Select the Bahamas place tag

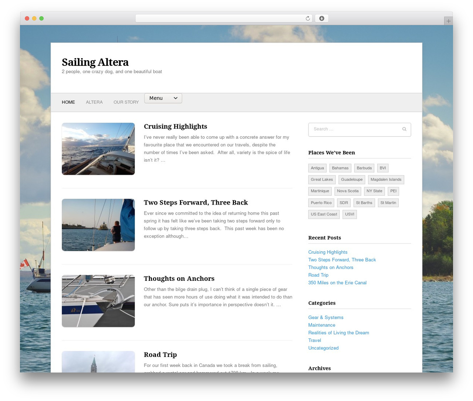(340, 168)
